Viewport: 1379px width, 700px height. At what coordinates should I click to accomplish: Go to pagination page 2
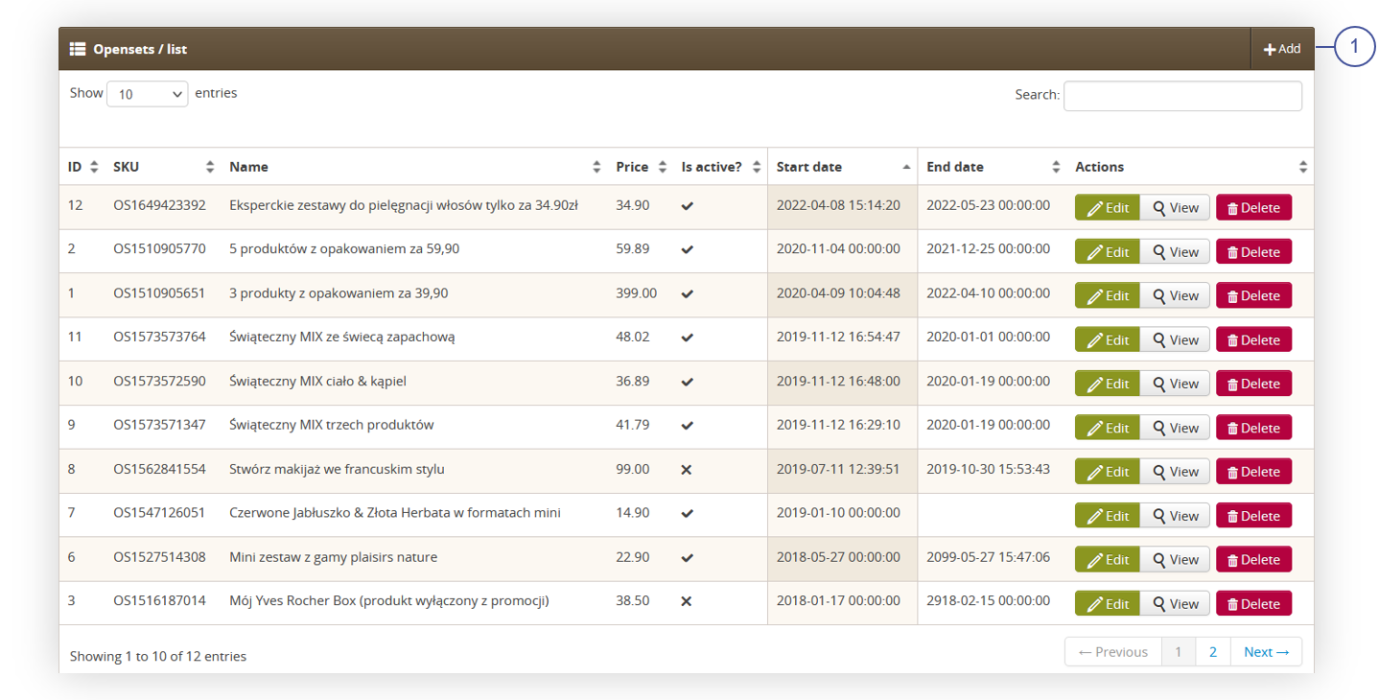pos(1213,652)
